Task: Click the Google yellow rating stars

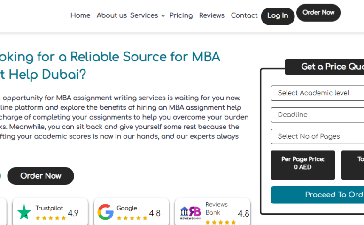Action: click(132, 218)
